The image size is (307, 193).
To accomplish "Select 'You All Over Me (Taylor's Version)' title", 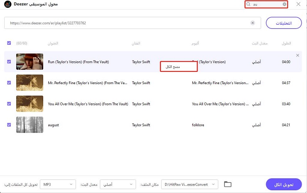I will click(88, 104).
